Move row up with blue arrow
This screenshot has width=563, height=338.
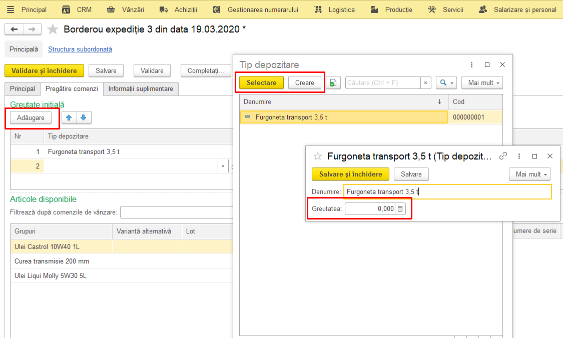click(69, 117)
